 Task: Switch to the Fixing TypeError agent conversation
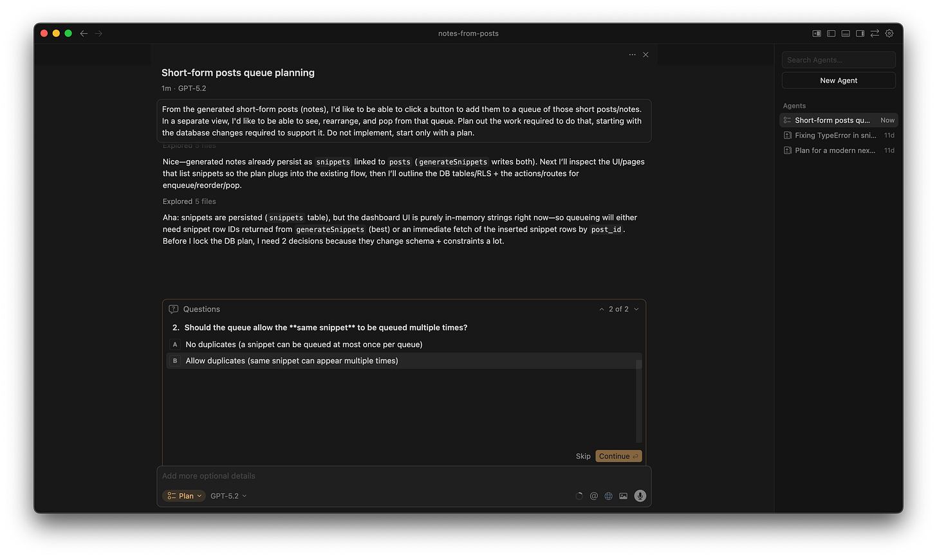click(x=833, y=135)
